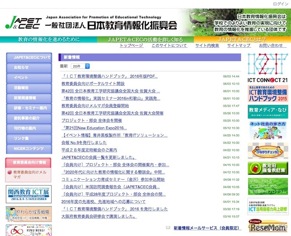Image resolution: width=291 pixels, height=236 pixels.
Task: Open 委託事業の紹介 sidebar menu
Action: 29,119
